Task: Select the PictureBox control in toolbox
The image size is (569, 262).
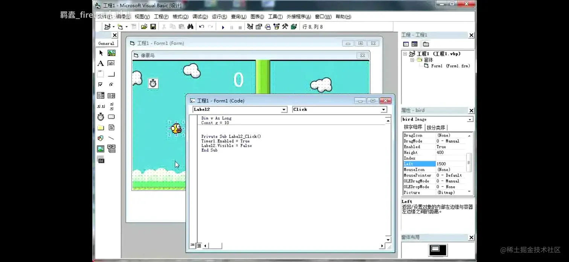Action: pos(111,53)
